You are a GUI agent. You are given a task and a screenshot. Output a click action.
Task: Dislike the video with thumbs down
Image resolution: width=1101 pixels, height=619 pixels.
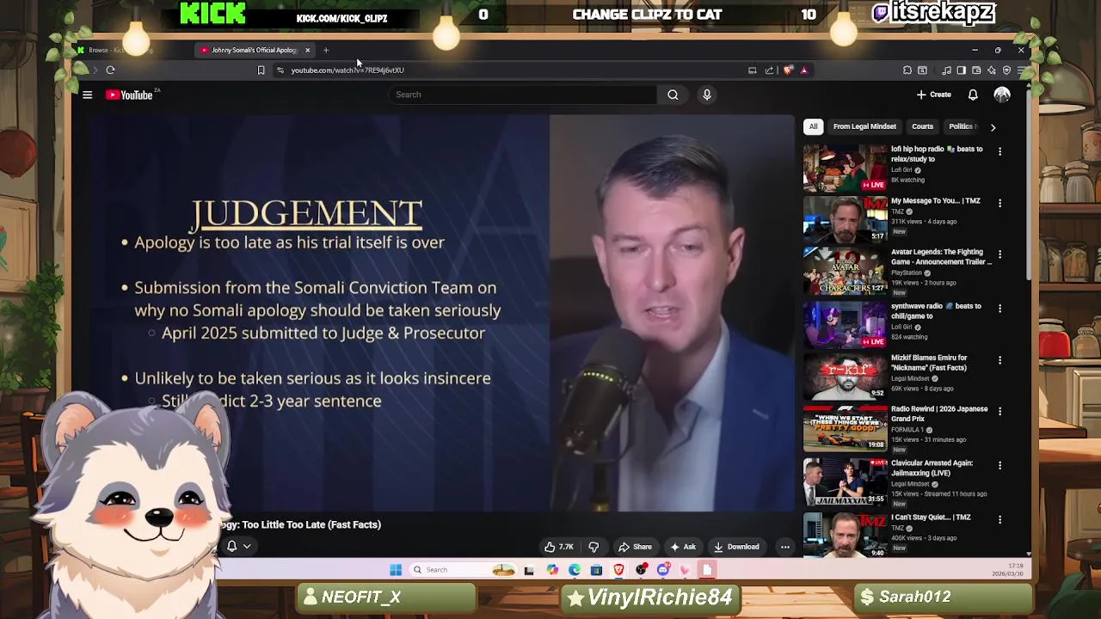pos(594,547)
